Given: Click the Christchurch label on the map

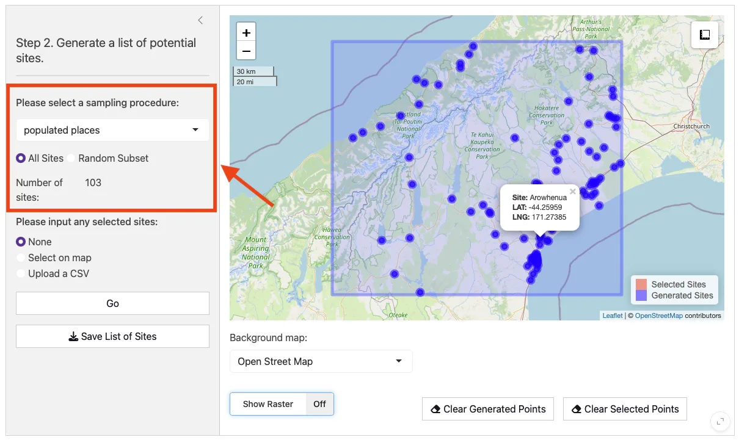Looking at the screenshot, I should [x=691, y=126].
